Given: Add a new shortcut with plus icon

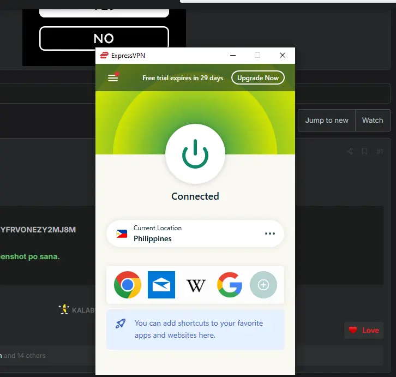Looking at the screenshot, I should point(263,285).
